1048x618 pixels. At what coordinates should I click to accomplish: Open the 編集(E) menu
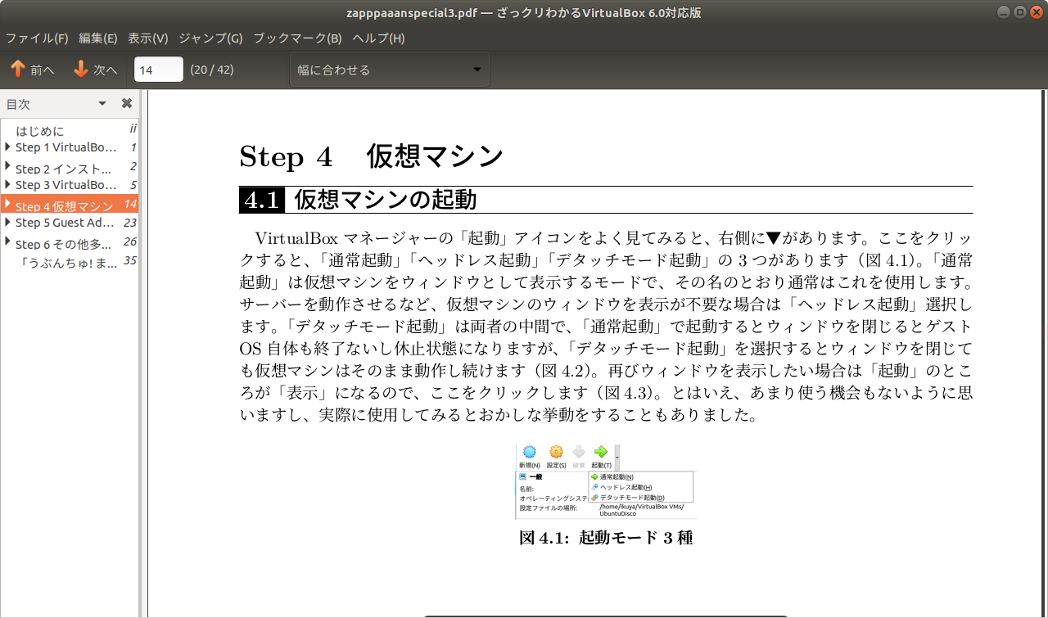click(98, 38)
